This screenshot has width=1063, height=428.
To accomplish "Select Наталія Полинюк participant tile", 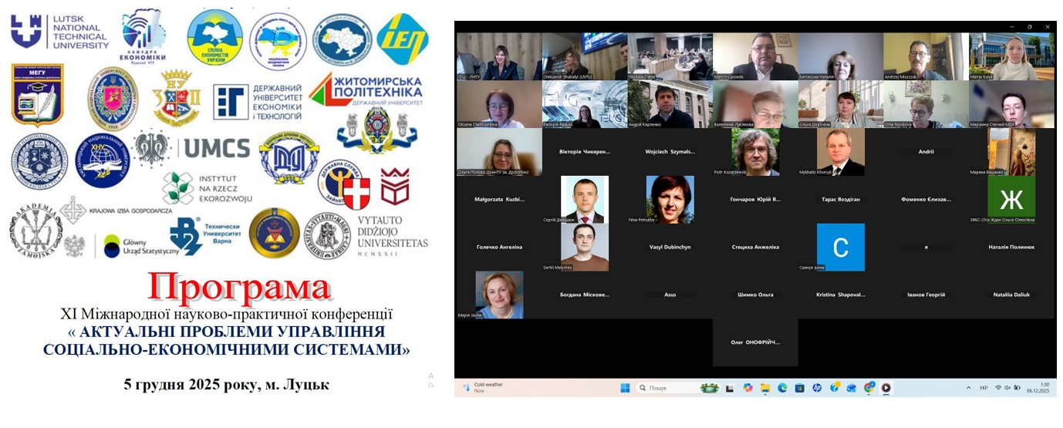I will [1011, 247].
